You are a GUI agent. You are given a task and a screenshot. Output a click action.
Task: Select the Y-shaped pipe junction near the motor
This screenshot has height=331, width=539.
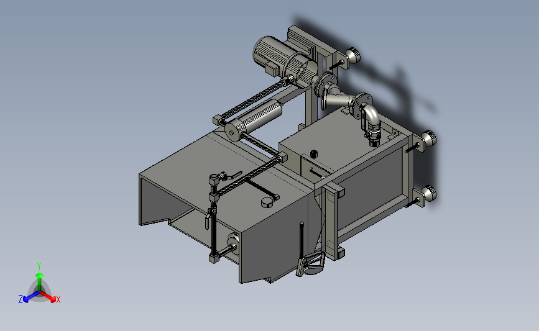pyautogui.click(x=338, y=98)
